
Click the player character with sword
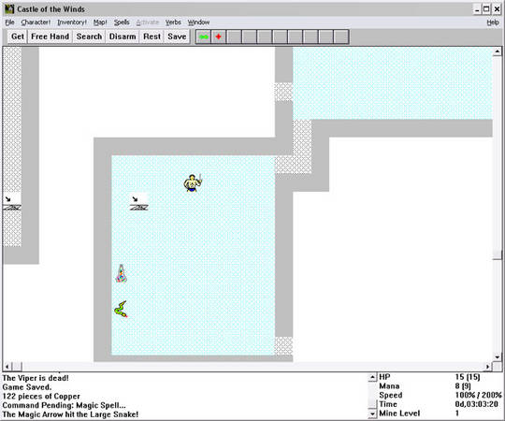(193, 183)
